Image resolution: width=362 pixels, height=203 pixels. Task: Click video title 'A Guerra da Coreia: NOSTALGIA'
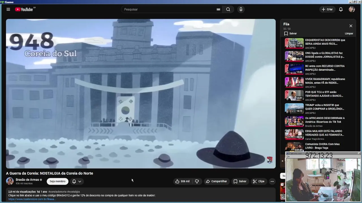(49, 173)
